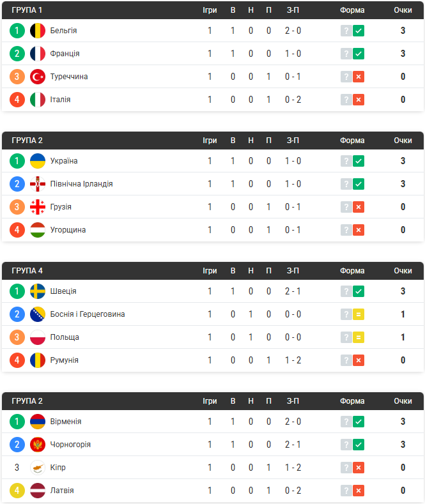
Task: Click Italy's red loss form badge
Action: [359, 100]
